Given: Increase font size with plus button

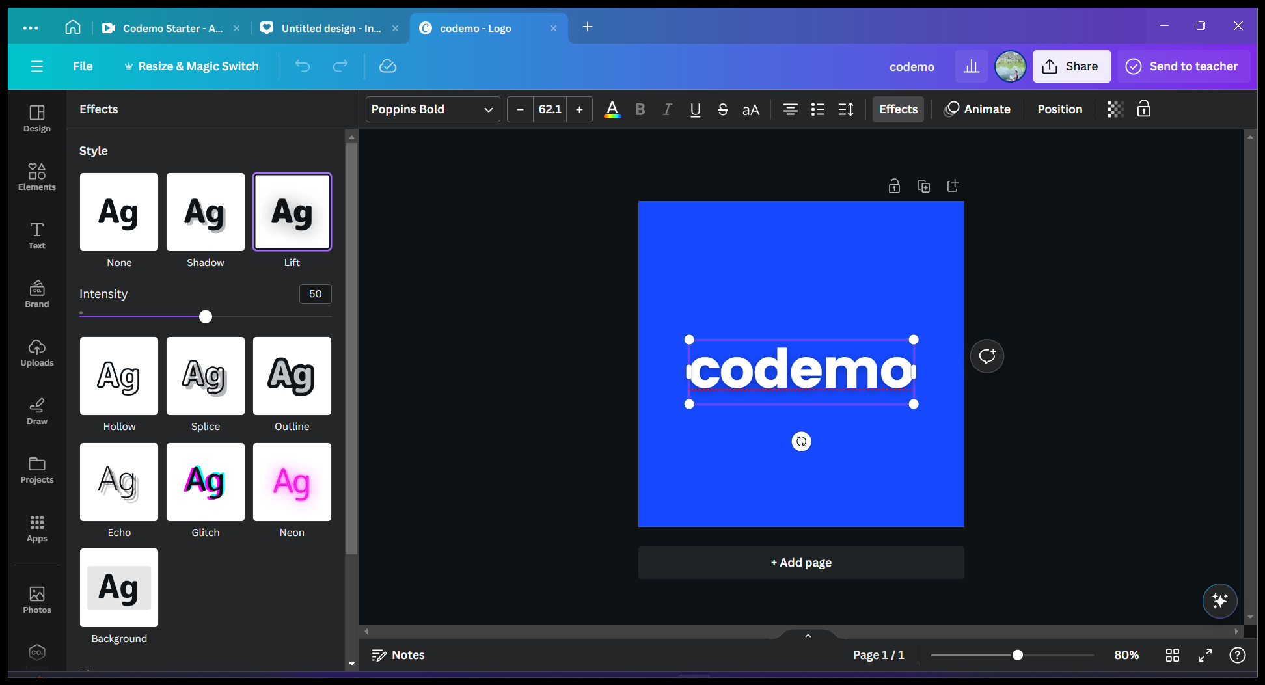Looking at the screenshot, I should click(x=579, y=109).
